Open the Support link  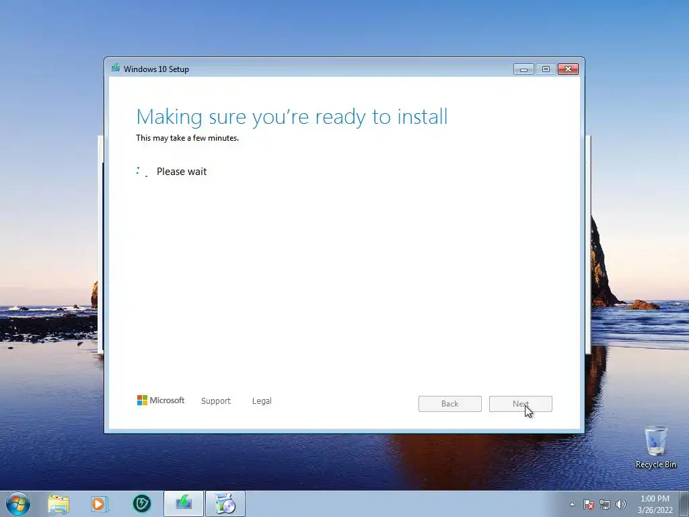[216, 401]
